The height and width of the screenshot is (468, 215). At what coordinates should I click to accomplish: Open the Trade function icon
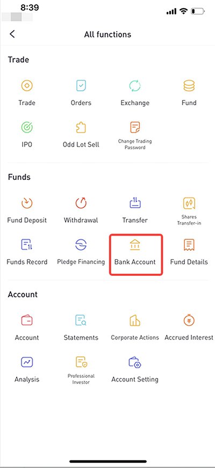pyautogui.click(x=27, y=86)
